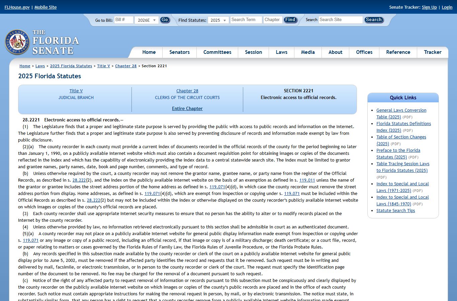Viewport: 457px width, 301px height.
Task: Open the Laws navigation tab
Action: click(282, 52)
